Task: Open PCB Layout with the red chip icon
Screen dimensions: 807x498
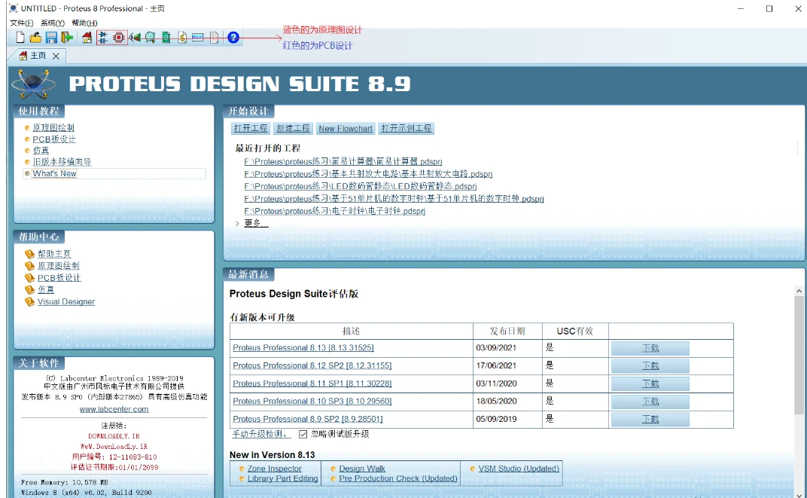Action: pyautogui.click(x=119, y=37)
